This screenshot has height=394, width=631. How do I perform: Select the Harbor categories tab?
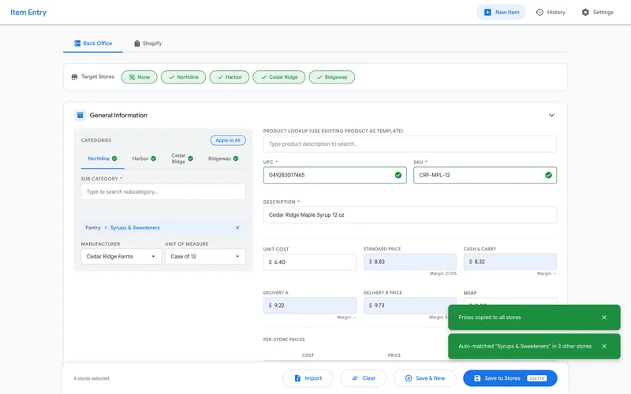click(x=144, y=158)
